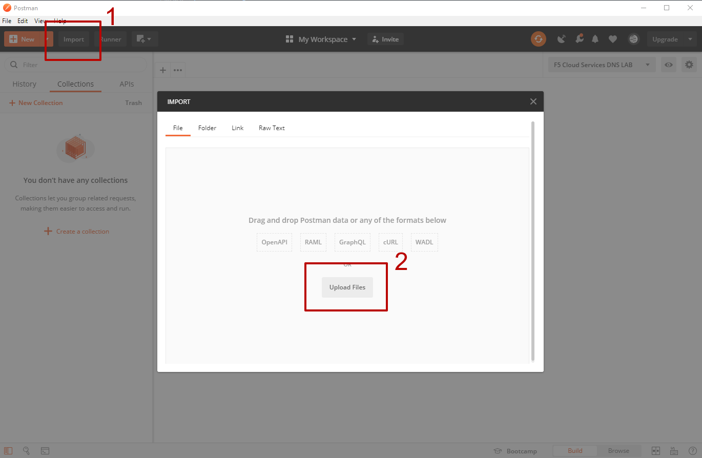
Task: Click the GraphQL format box
Action: 353,242
